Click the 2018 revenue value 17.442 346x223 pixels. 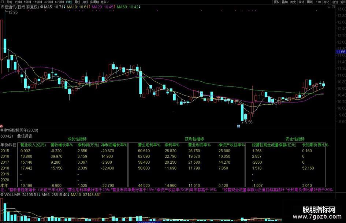click(x=26, y=168)
